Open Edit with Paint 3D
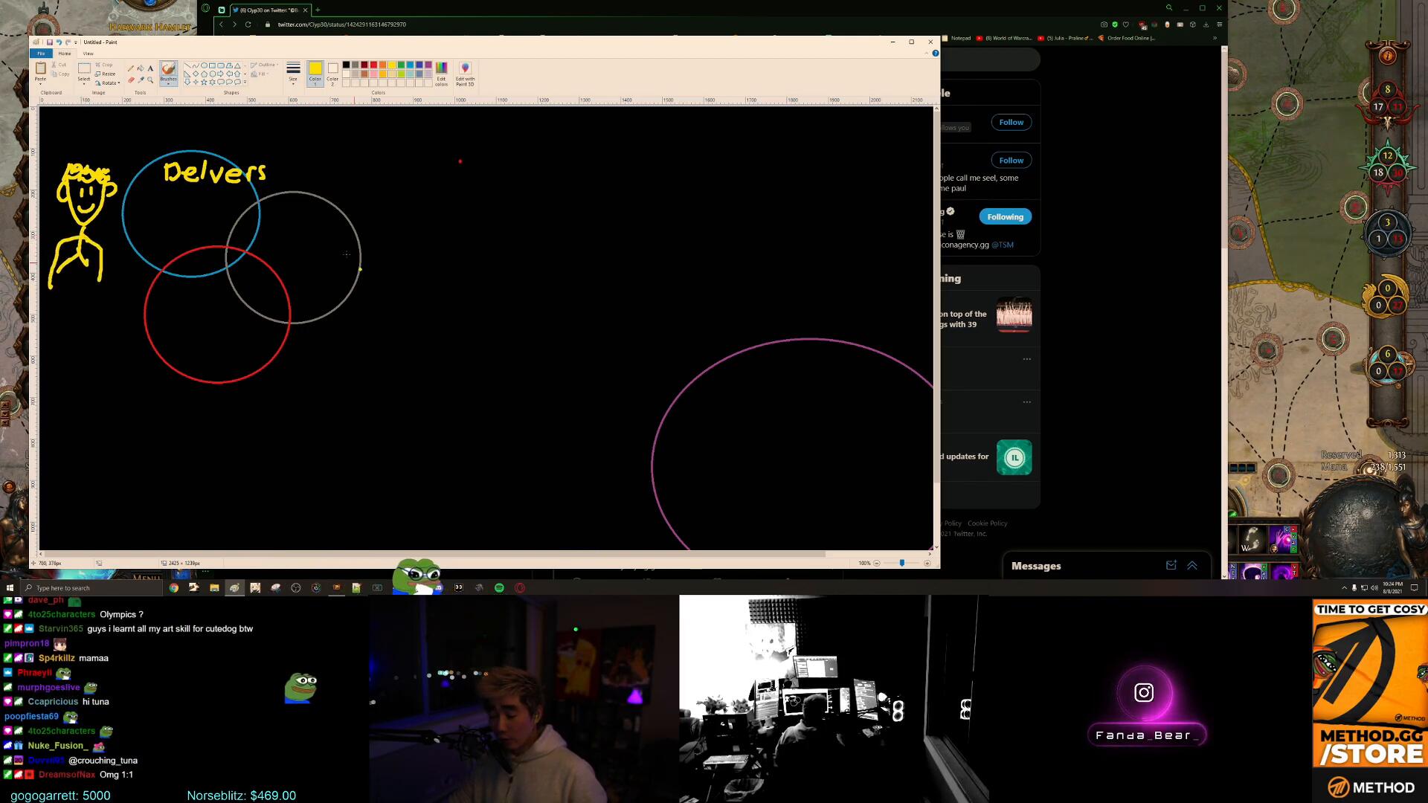 point(465,74)
